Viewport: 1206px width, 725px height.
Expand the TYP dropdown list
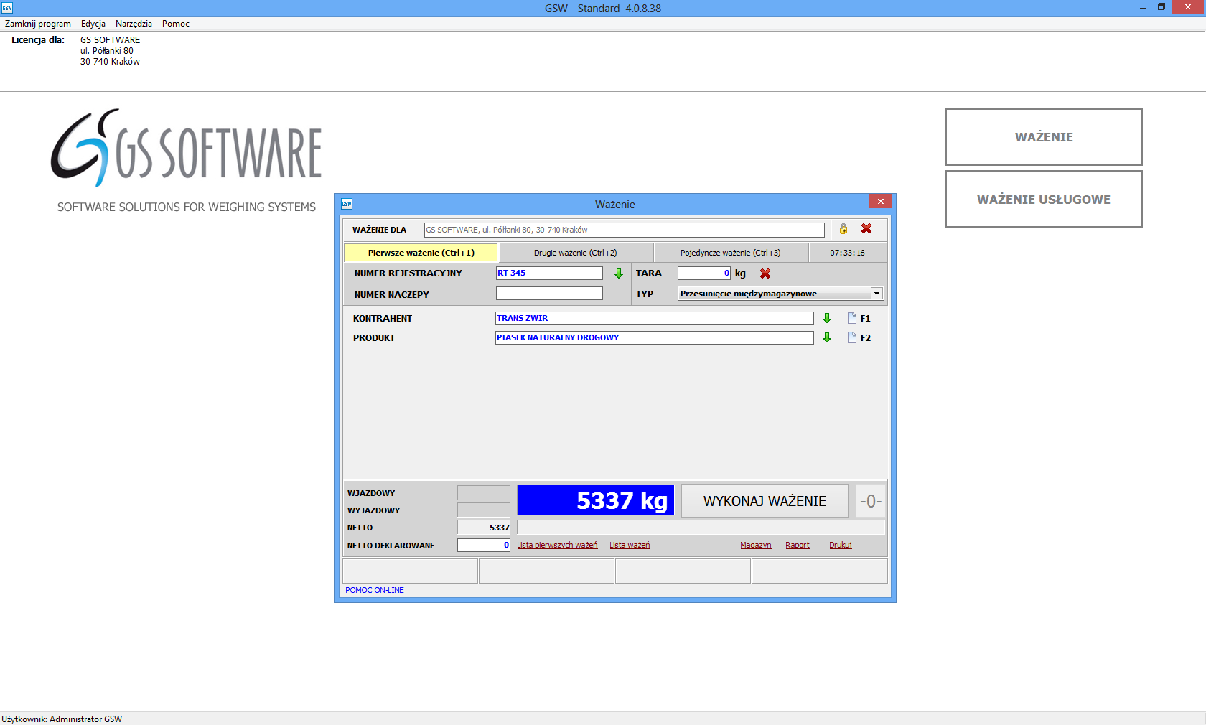click(877, 294)
